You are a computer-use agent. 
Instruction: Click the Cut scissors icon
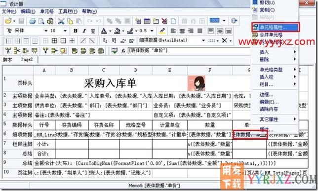tap(61, 21)
